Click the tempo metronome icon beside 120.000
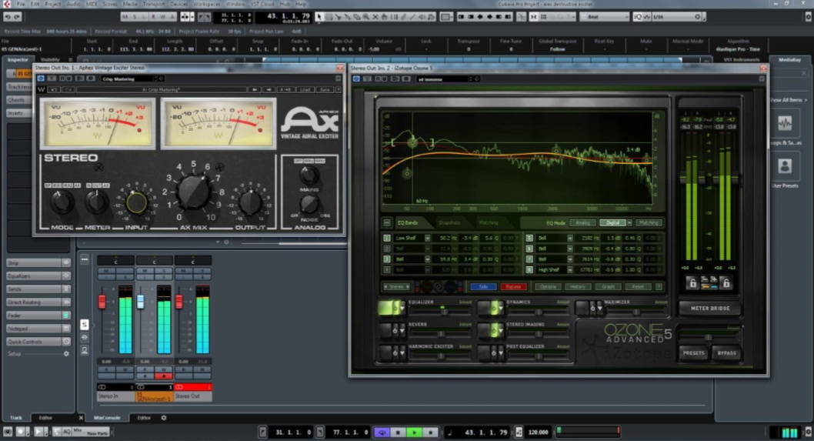 pyautogui.click(x=519, y=432)
